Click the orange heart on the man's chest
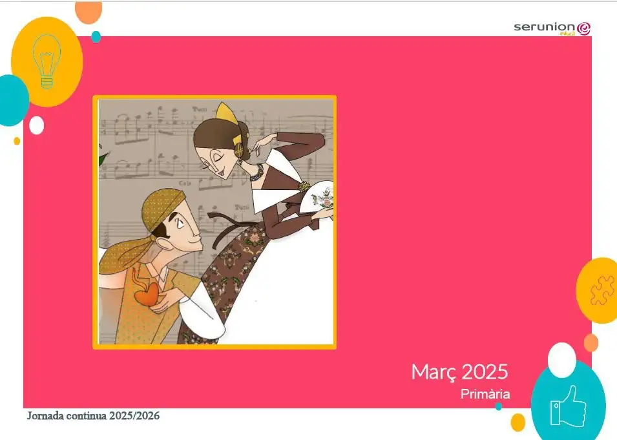 point(146,295)
